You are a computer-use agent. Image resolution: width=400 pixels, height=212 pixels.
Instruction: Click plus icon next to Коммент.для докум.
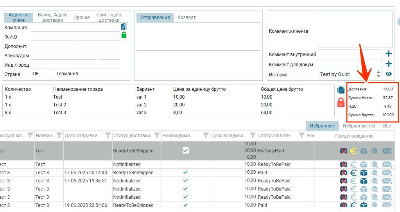click(x=388, y=64)
